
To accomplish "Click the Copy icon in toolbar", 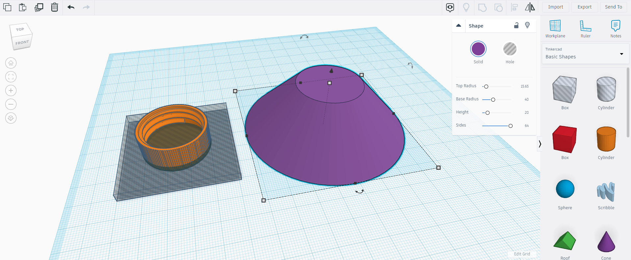I will [7, 7].
